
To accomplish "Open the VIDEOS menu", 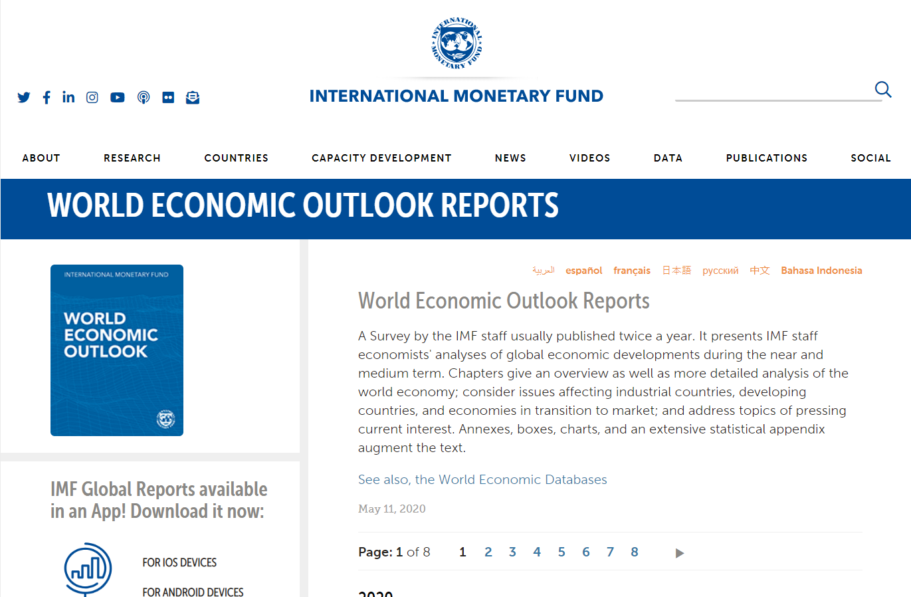I will coord(590,158).
